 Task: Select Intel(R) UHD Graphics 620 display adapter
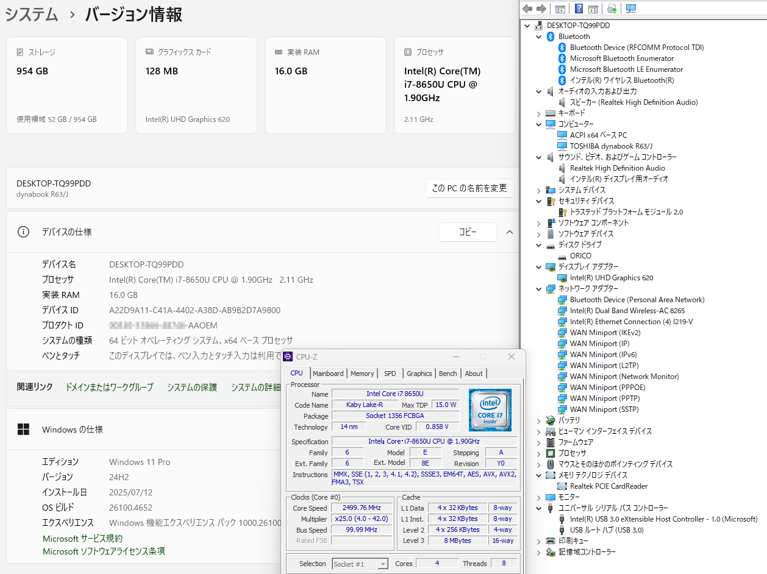click(611, 278)
